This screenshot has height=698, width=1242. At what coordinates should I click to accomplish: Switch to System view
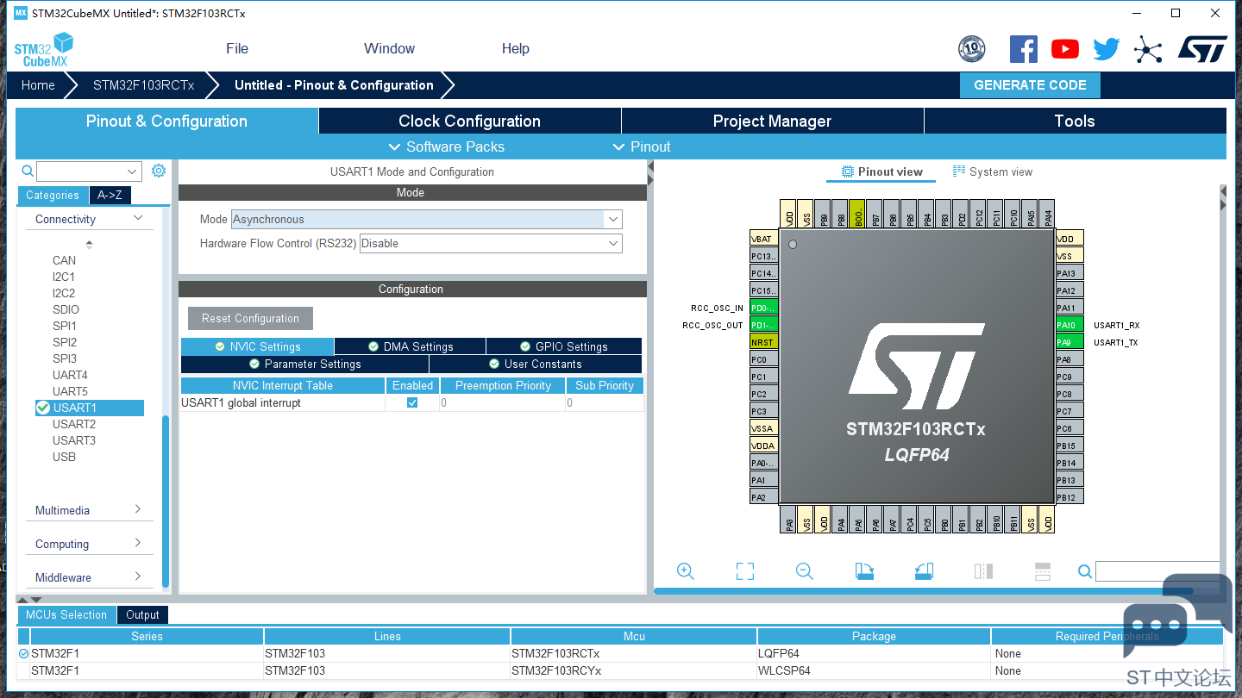pos(992,171)
